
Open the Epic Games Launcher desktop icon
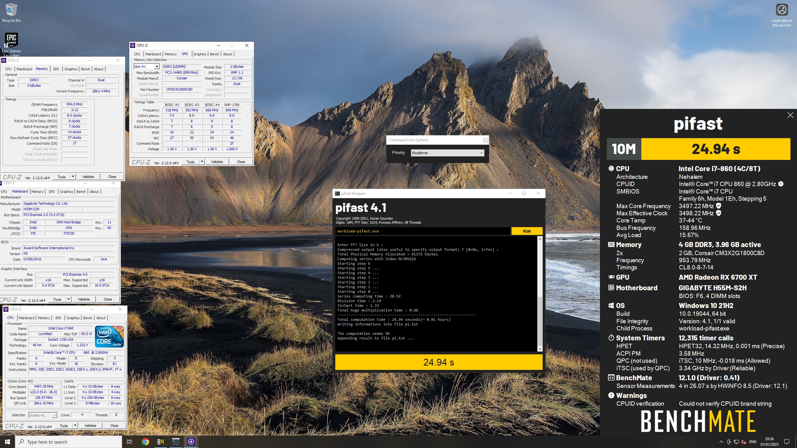11,44
